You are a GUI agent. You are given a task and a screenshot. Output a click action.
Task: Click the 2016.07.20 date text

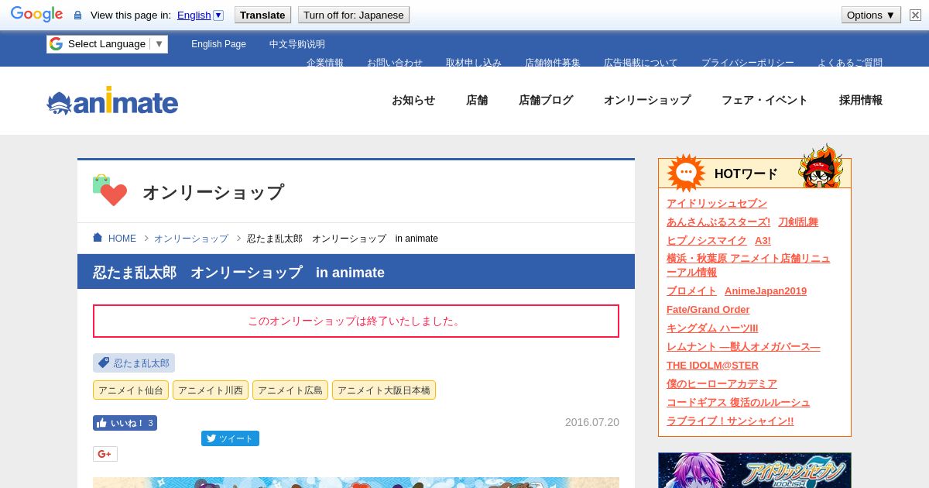(592, 422)
